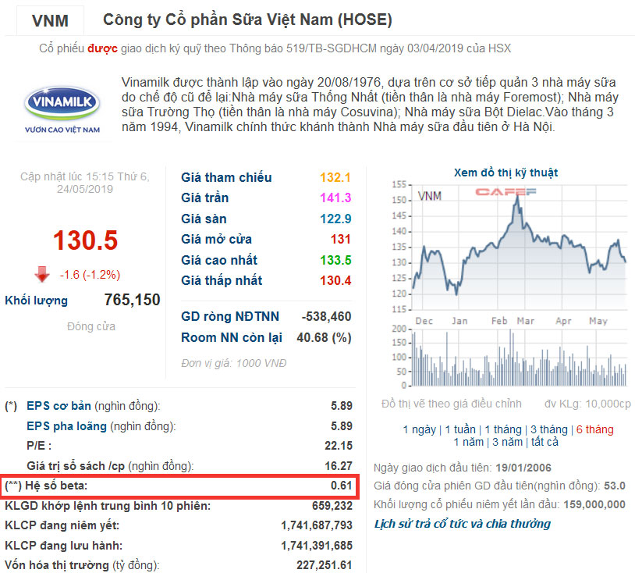Switch chart range to 1 tuần
The image size is (635, 573).
tap(460, 429)
